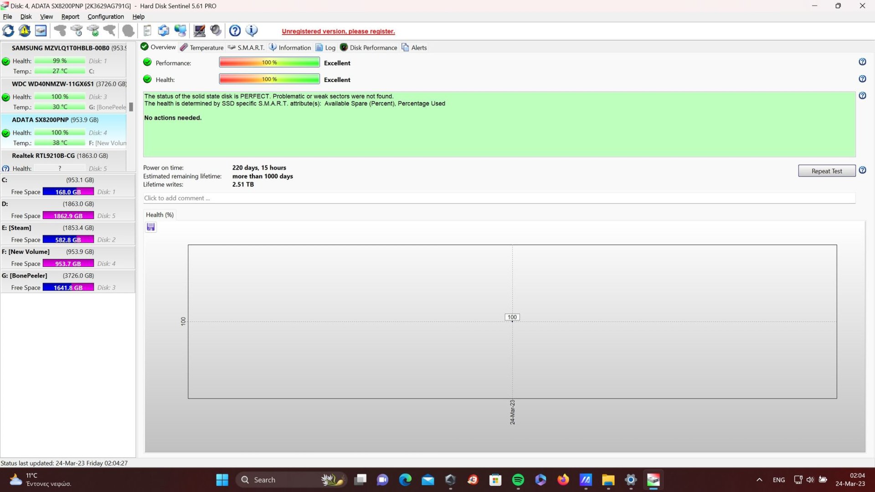875x492 pixels.
Task: Open the Configuration menu
Action: tap(105, 17)
